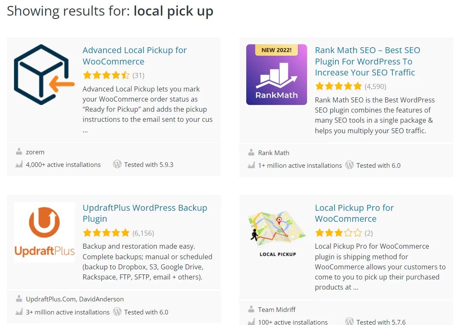Click the UpdraftPlus.Com, DavidAnderson author text
Screen dimensions: 457x325
pos(75,299)
